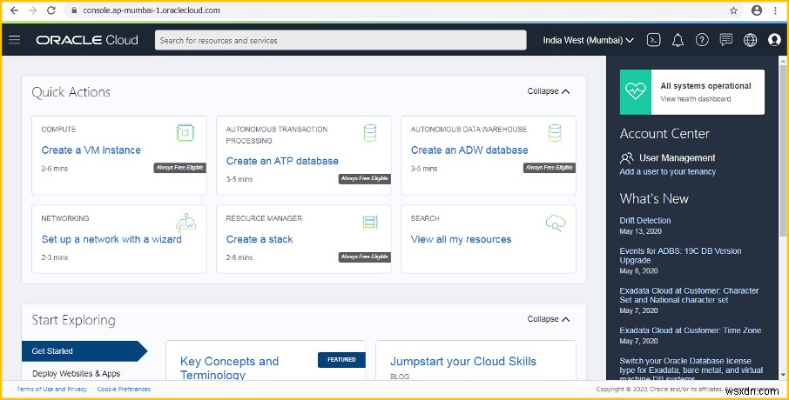Open the support chat icon

[726, 40]
